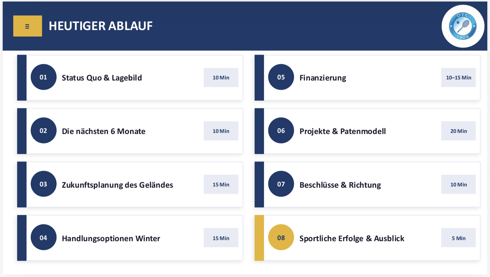Click the 03 numbered circle
The height and width of the screenshot is (277, 490).
point(44,184)
